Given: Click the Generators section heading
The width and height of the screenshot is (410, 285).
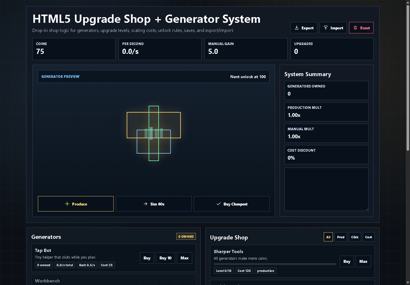Looking at the screenshot, I should point(46,237).
